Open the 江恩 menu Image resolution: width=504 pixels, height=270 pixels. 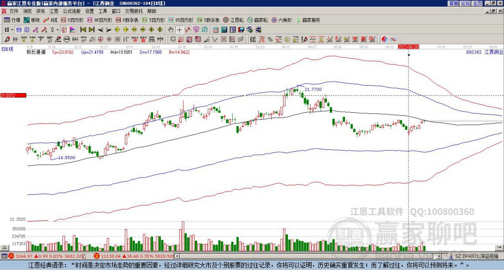(x=54, y=11)
